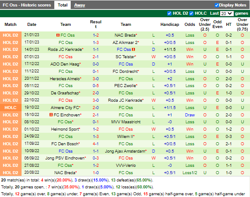Open MVV Maastricht team link
This screenshot has height=197, width=250.
click(x=126, y=122)
